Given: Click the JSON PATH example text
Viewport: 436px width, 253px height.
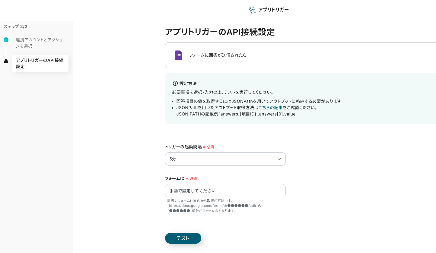Looking at the screenshot, I should coord(236,114).
